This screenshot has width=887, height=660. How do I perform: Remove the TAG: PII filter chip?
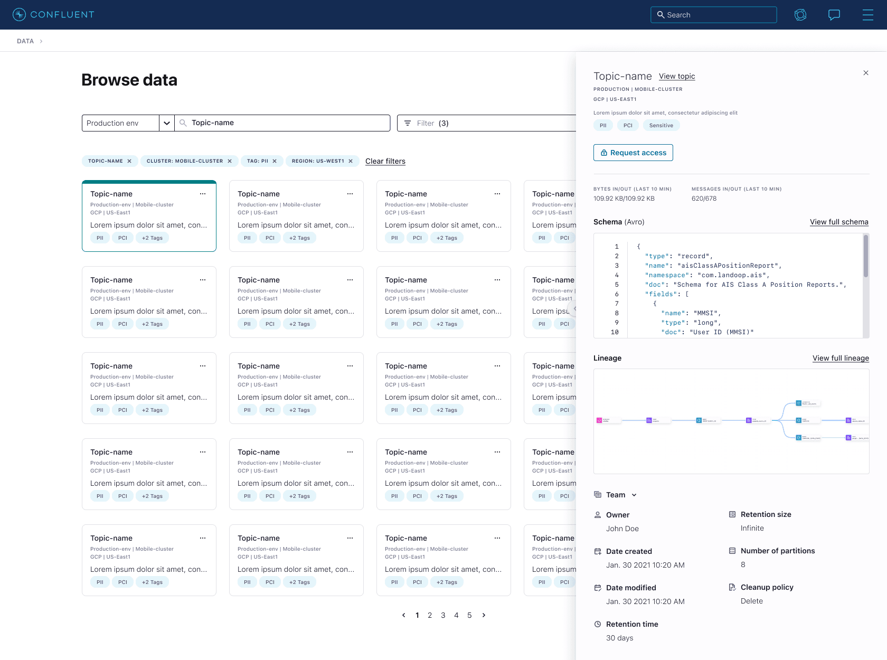coord(275,161)
